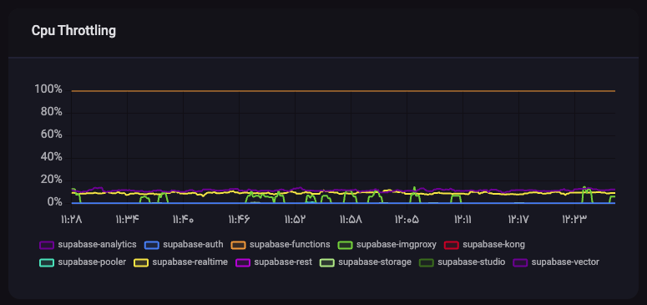Click the 60% y-axis label
Image resolution: width=647 pixels, height=305 pixels.
click(51, 135)
